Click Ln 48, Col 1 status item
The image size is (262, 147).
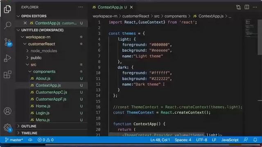(x=160, y=140)
